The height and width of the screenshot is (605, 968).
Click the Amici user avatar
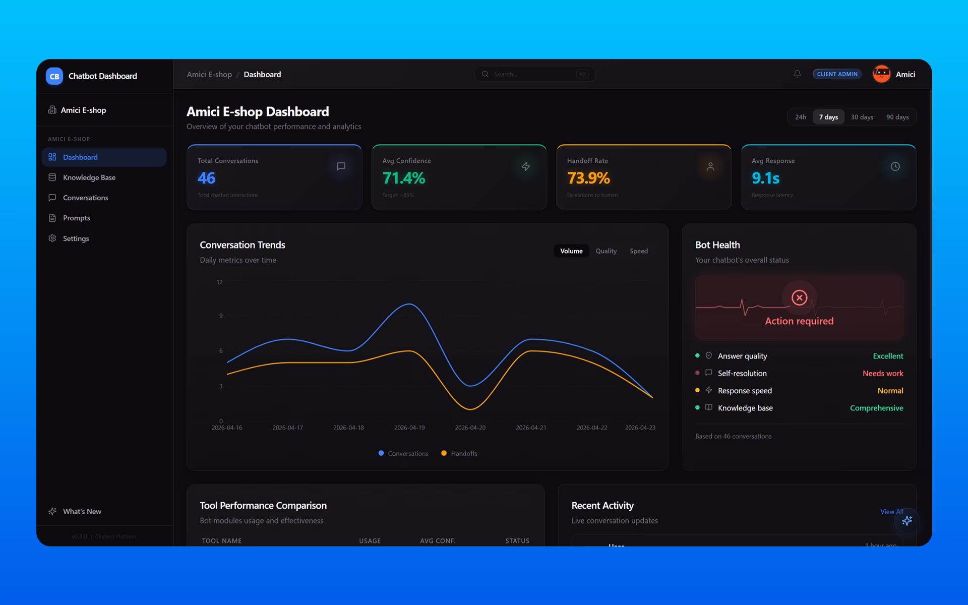pyautogui.click(x=882, y=74)
